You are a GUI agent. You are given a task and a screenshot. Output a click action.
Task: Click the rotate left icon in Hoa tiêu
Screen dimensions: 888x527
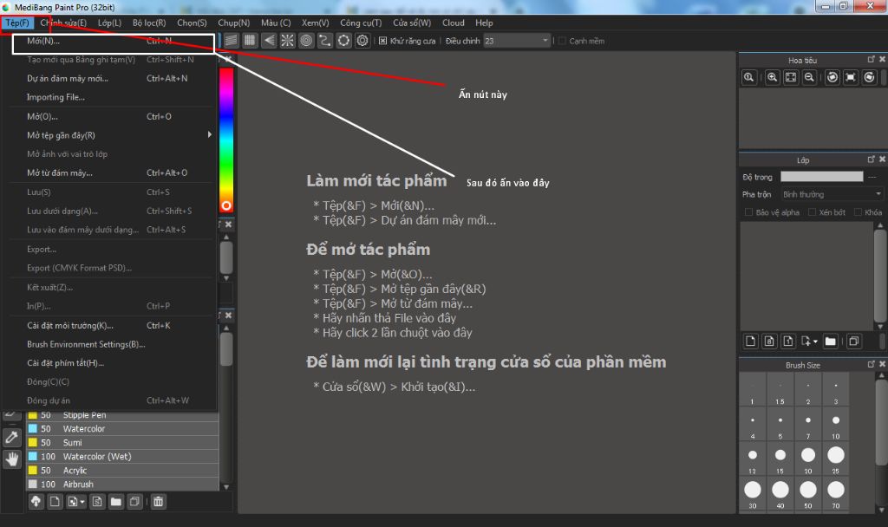click(x=832, y=77)
